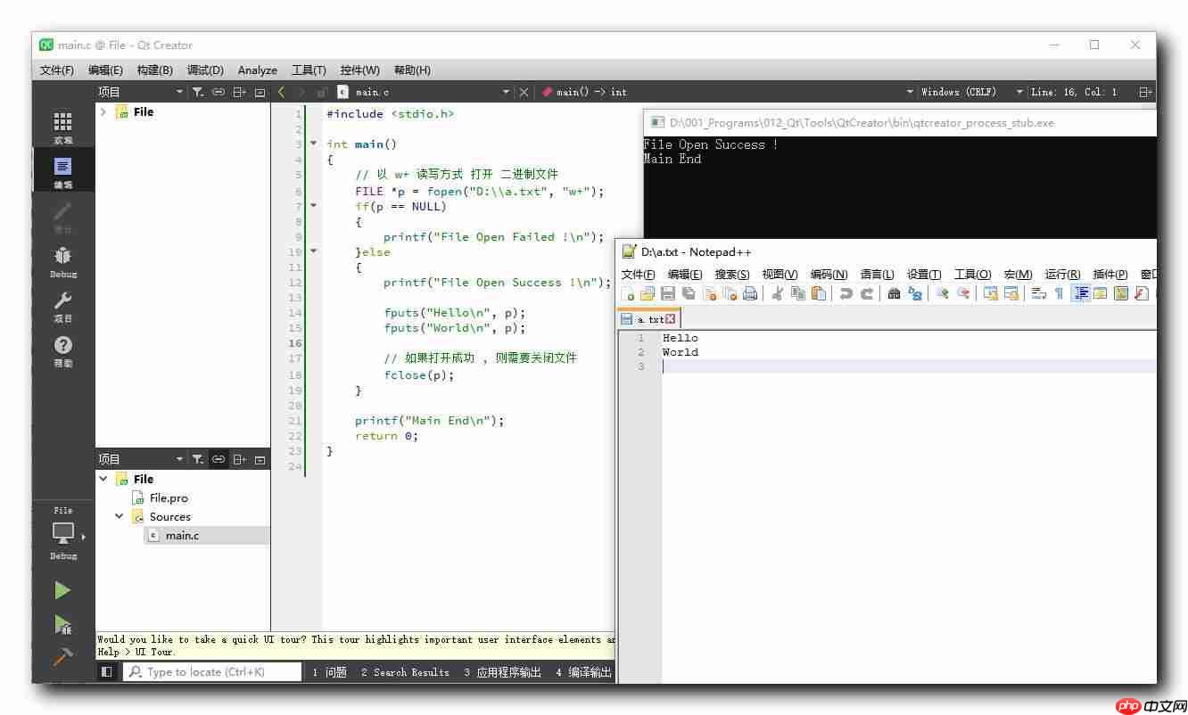The width and height of the screenshot is (1188, 715).
Task: Click the cut scissors icon in Notepad++
Action: point(777,293)
